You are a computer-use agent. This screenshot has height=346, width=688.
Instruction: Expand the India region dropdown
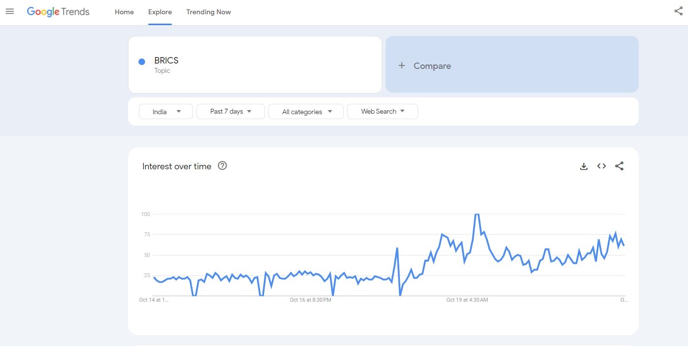(x=166, y=112)
